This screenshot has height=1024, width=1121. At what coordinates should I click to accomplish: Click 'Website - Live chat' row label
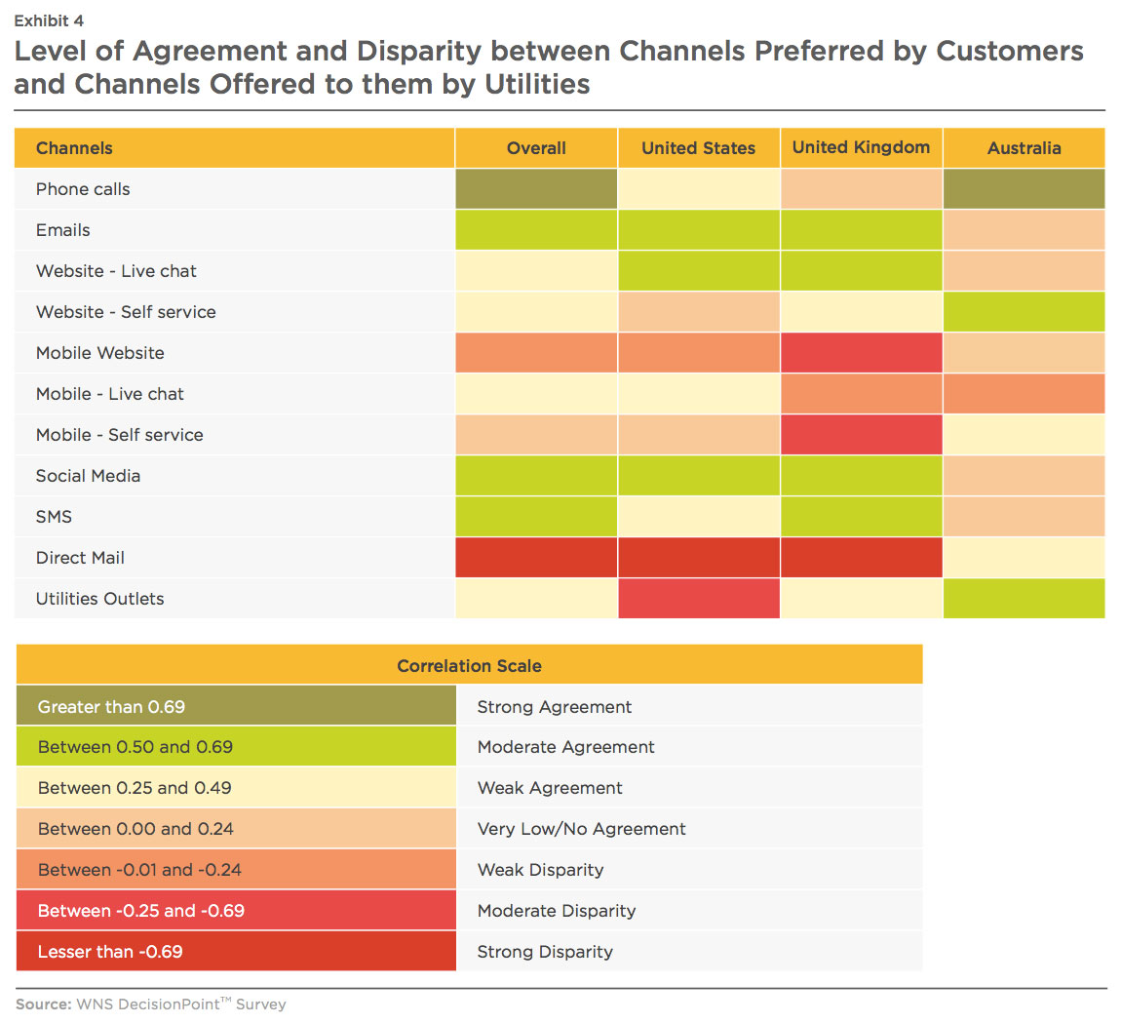point(116,271)
